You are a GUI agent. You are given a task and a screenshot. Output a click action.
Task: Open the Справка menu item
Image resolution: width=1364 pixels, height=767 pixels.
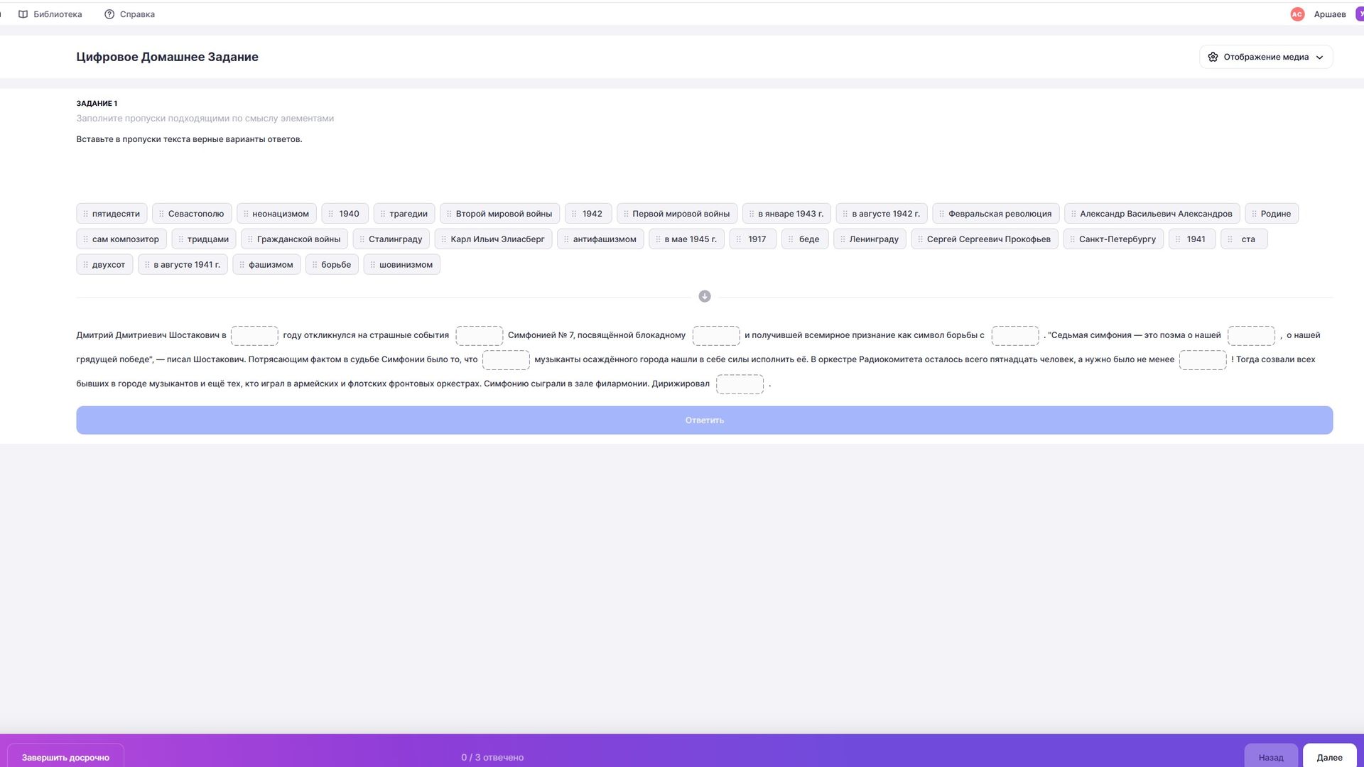click(129, 14)
